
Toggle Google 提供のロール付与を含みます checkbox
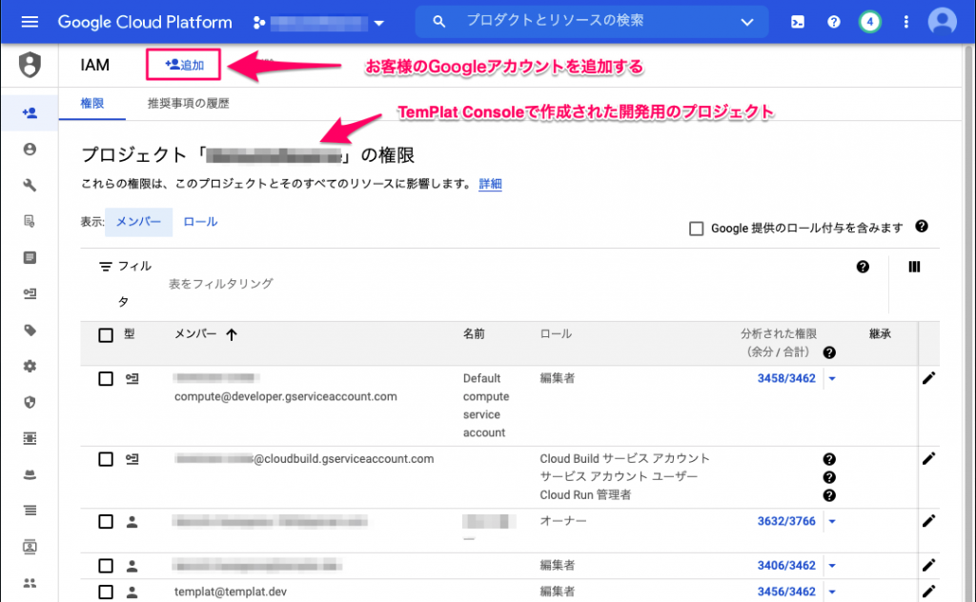(x=697, y=229)
